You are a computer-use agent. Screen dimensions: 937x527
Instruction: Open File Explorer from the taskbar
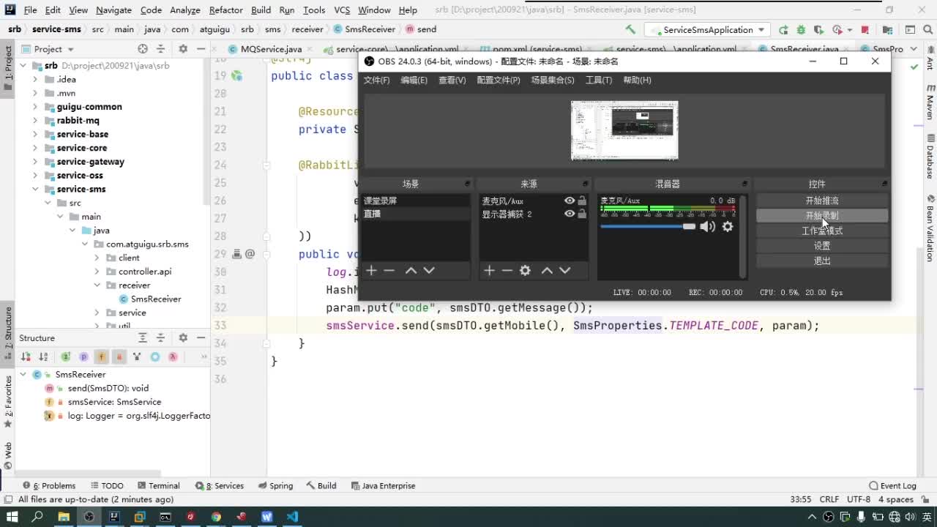(x=64, y=517)
